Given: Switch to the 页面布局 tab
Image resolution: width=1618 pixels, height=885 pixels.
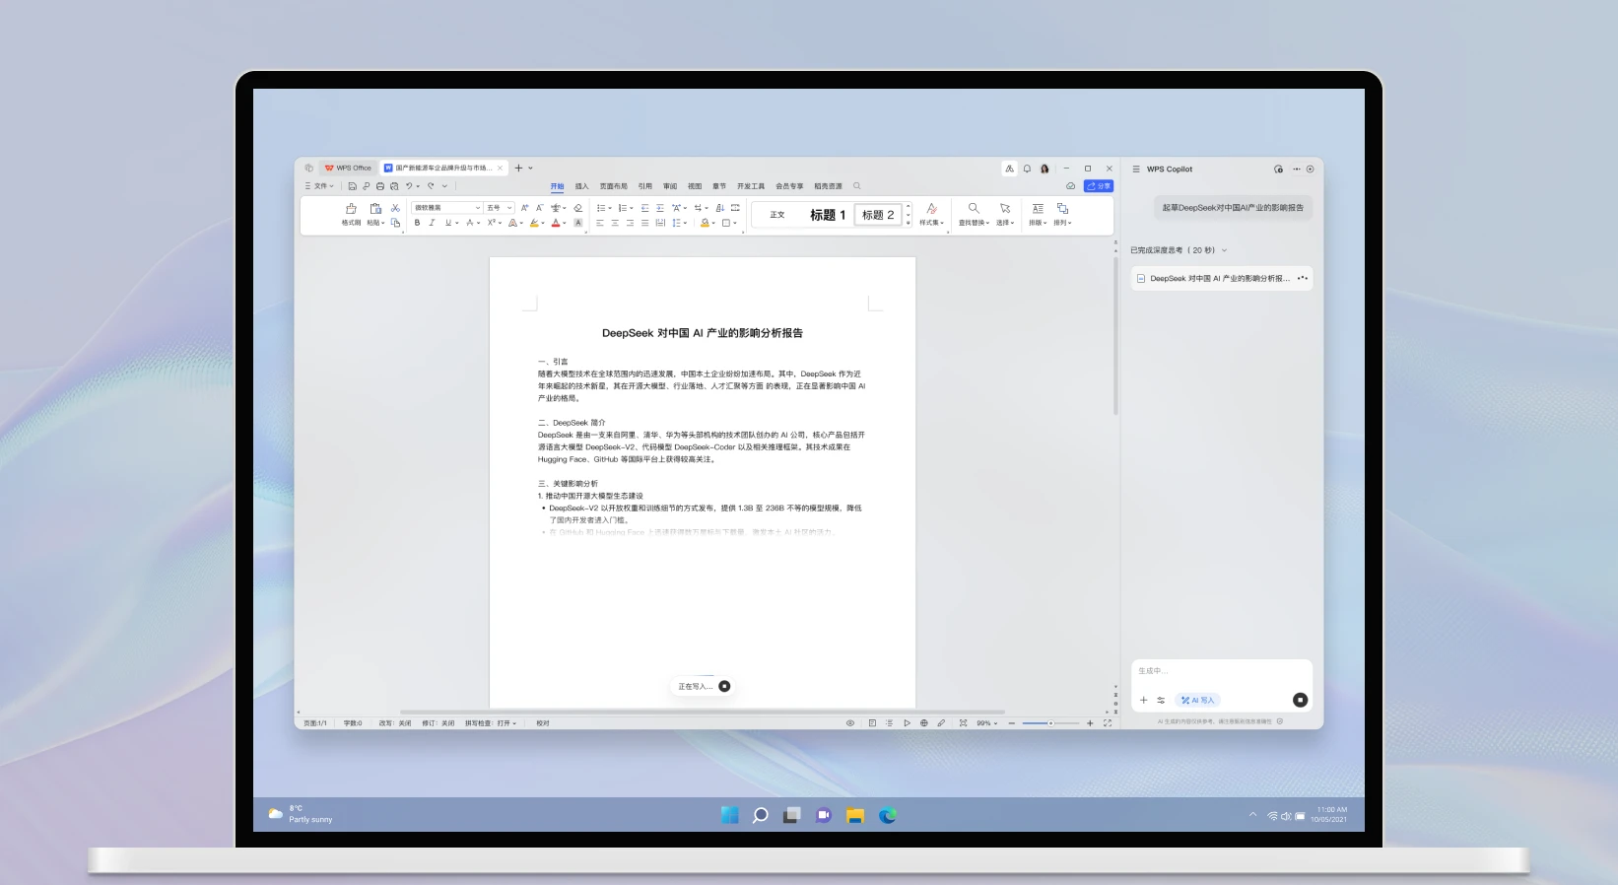Looking at the screenshot, I should point(613,186).
